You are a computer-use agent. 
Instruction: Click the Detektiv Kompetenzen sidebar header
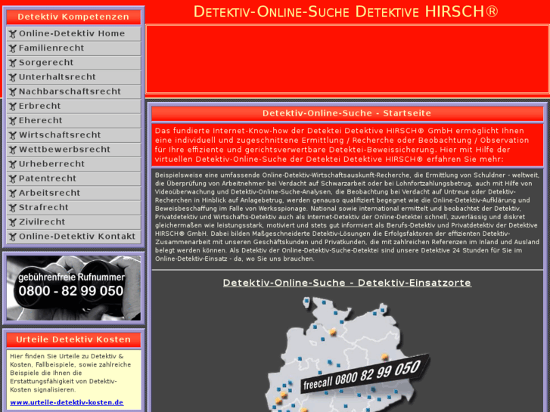tap(73, 17)
